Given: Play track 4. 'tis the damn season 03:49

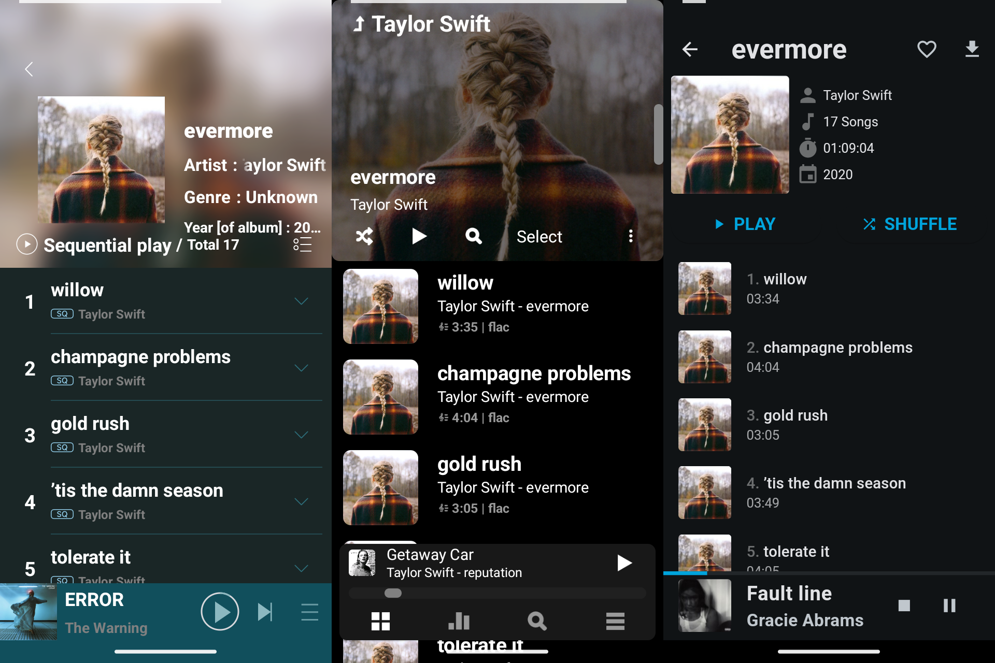Looking at the screenshot, I should (x=829, y=493).
